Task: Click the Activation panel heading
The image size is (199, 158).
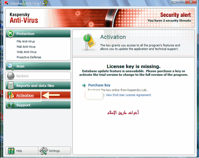Action: 113,37
